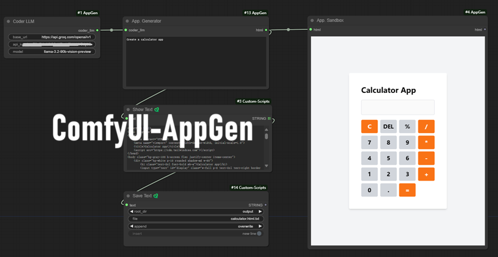Click previous arrow on root_dir selector

pyautogui.click(x=132, y=211)
